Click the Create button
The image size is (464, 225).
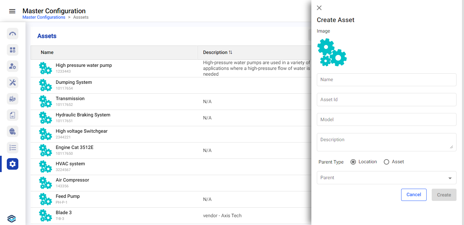click(x=444, y=195)
